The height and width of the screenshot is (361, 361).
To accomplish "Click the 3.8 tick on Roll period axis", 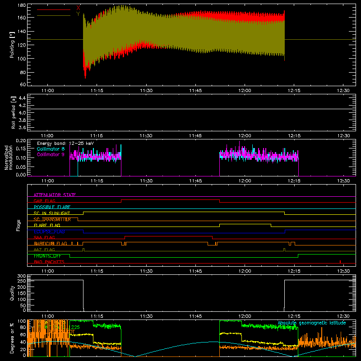I will 22,120.
